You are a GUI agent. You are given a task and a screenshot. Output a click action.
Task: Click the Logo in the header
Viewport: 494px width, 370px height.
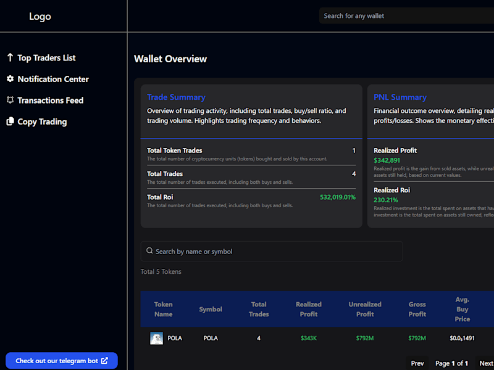pyautogui.click(x=40, y=17)
